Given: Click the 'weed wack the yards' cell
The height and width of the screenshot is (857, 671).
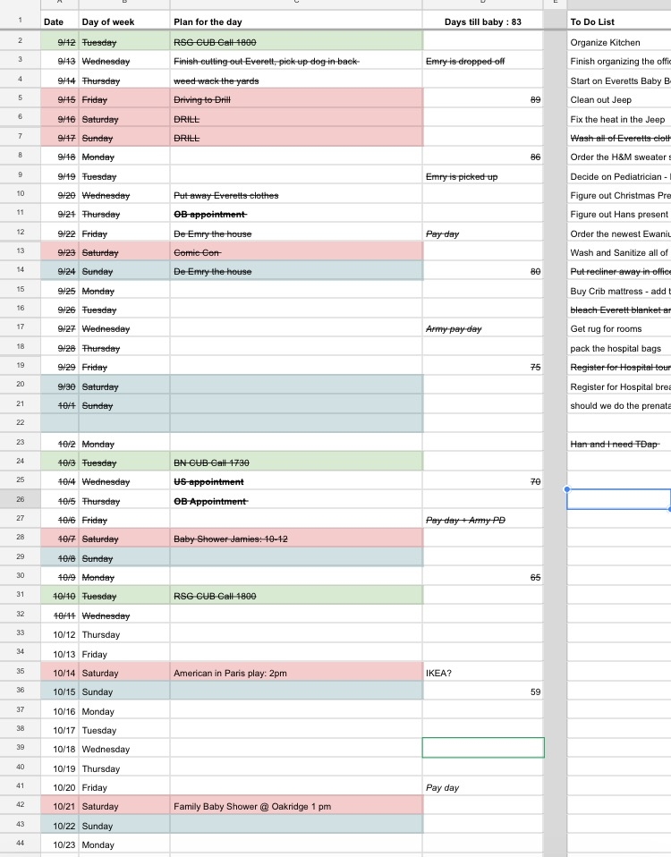Looking at the screenshot, I should tap(296, 81).
